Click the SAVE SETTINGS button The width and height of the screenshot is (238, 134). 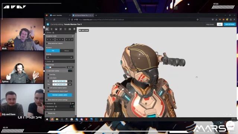pyautogui.click(x=229, y=24)
